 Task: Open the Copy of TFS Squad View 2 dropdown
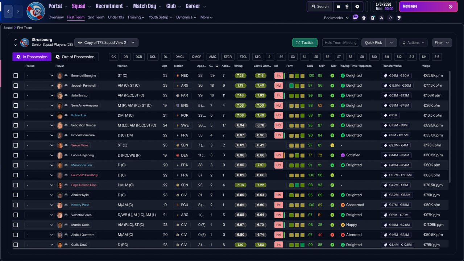(x=106, y=42)
